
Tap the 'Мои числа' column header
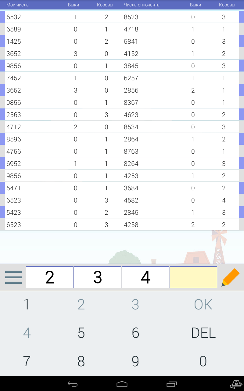coord(17,5)
